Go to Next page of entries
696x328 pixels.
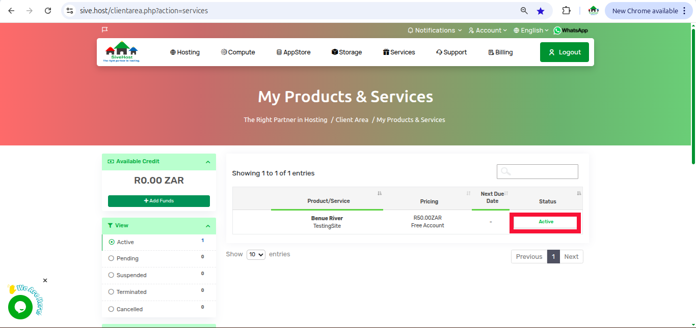pyautogui.click(x=571, y=256)
